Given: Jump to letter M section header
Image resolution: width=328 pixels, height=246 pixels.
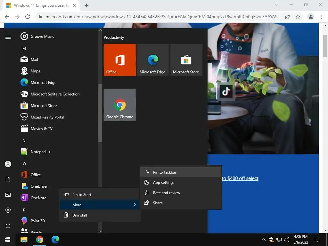Looking at the screenshot, I should [24, 49].
